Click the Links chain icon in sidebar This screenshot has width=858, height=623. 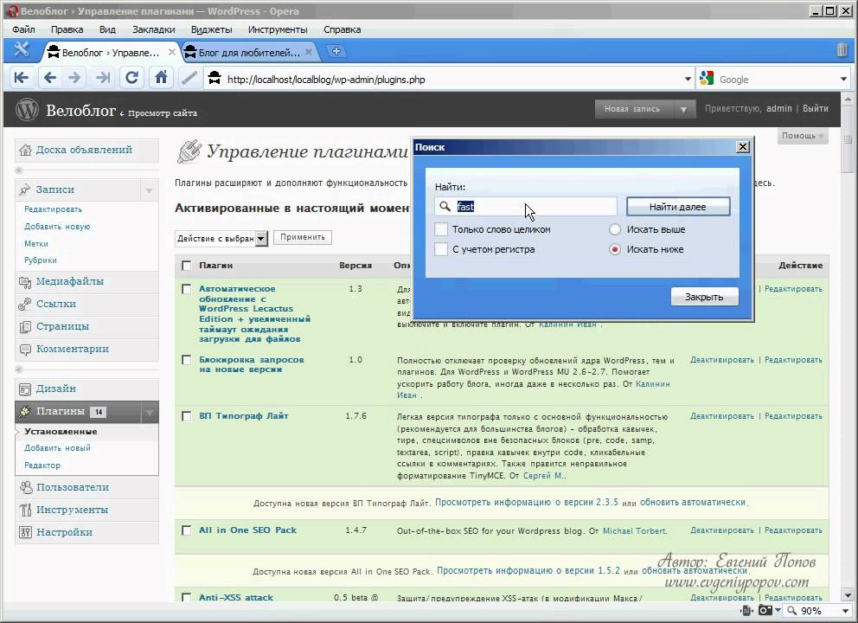(25, 305)
